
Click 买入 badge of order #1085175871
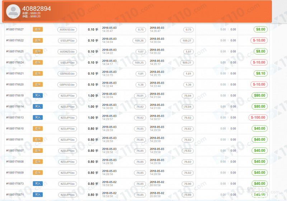38,195
